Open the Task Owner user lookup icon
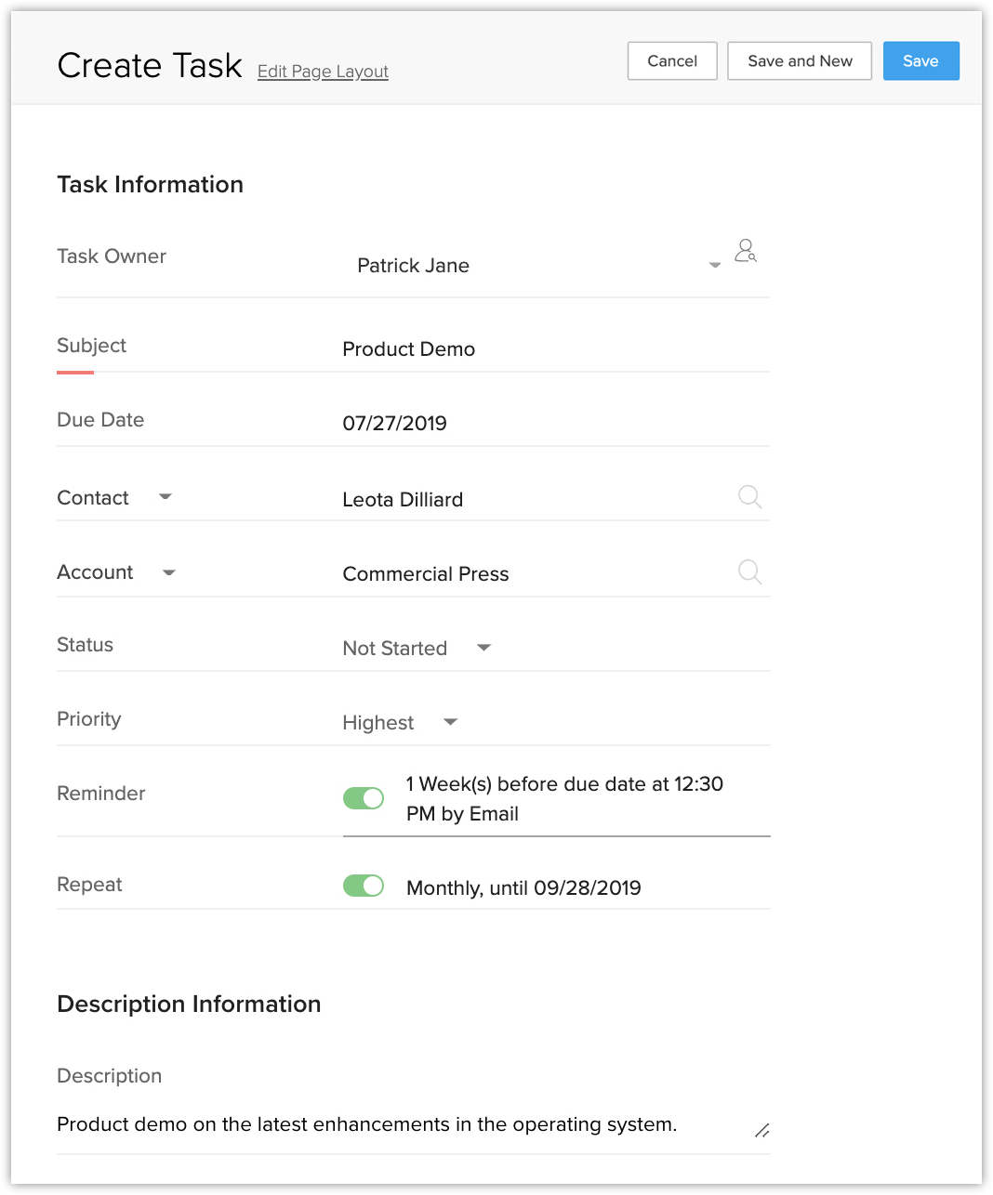 pyautogui.click(x=746, y=251)
